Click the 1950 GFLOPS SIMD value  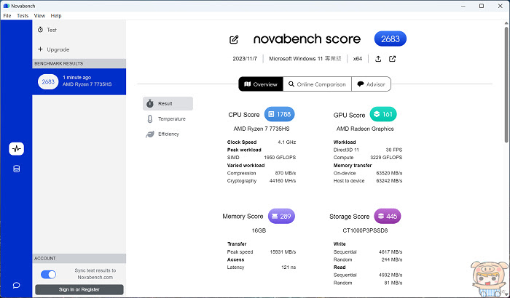pos(280,158)
